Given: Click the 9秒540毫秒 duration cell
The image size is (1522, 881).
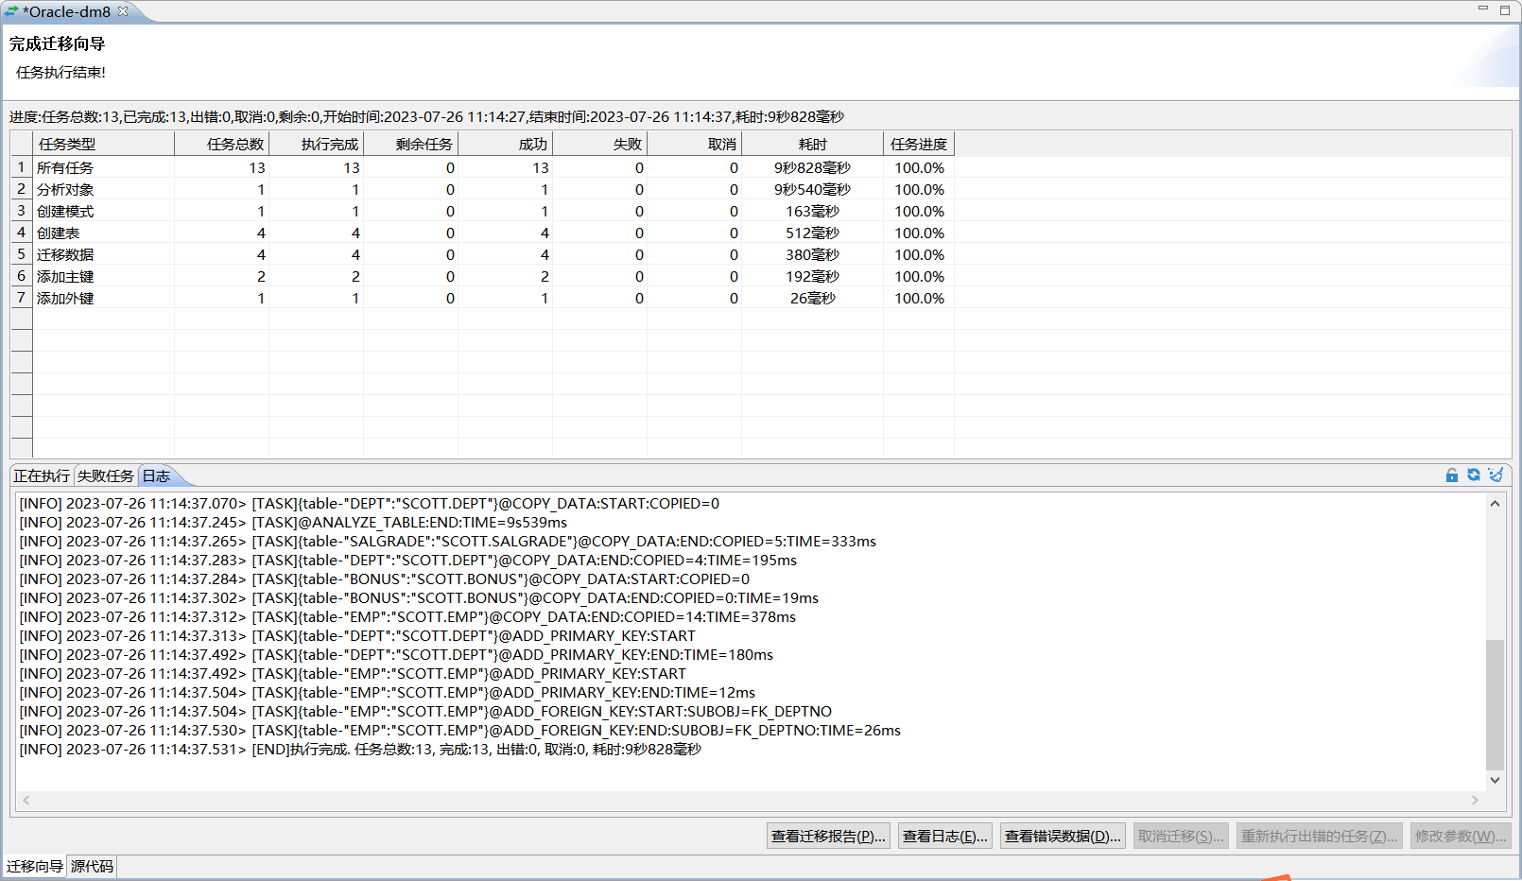Looking at the screenshot, I should pos(813,189).
